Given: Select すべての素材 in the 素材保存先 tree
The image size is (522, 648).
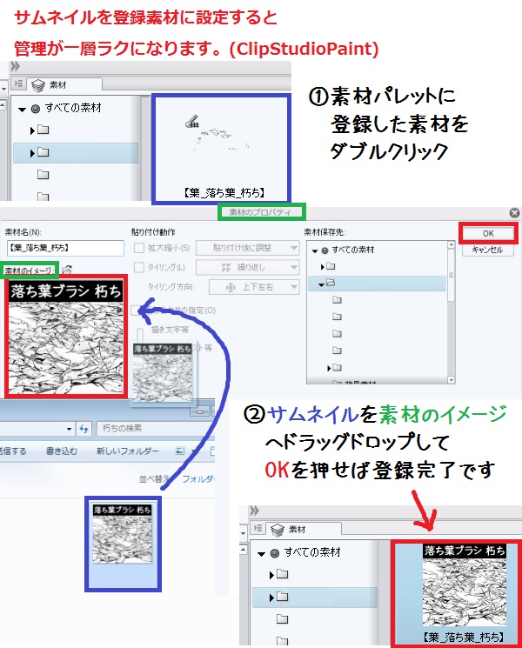Looking at the screenshot, I should [353, 250].
